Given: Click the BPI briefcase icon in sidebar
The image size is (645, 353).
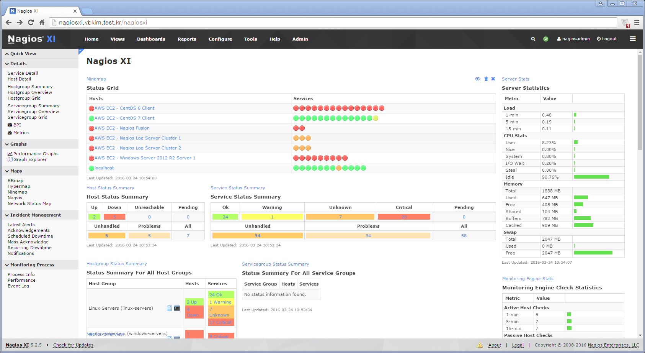Looking at the screenshot, I should tap(10, 125).
